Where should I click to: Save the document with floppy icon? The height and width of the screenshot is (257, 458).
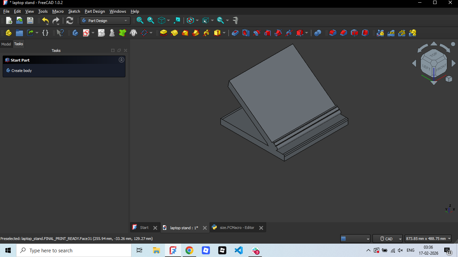30,20
